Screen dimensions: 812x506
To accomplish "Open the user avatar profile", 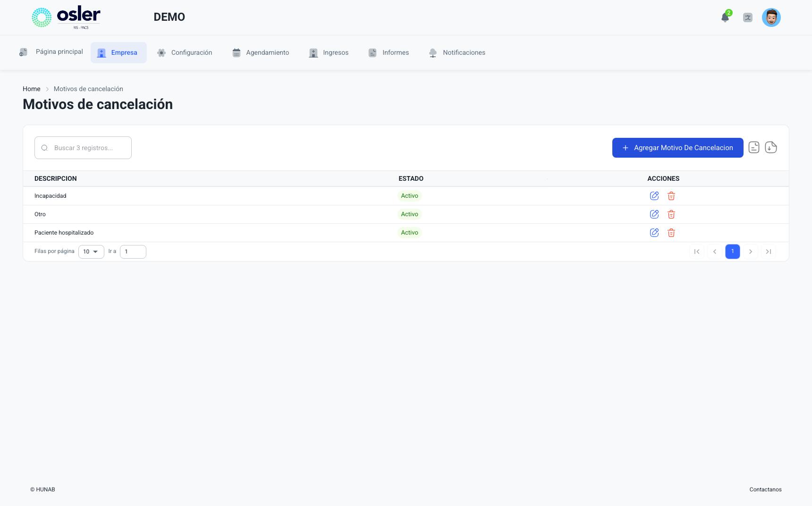I will pyautogui.click(x=771, y=17).
